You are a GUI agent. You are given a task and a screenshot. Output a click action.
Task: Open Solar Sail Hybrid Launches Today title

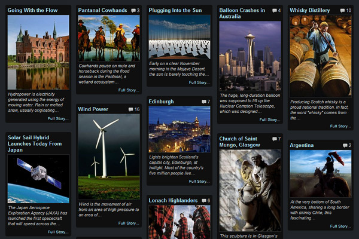[x=35, y=143]
